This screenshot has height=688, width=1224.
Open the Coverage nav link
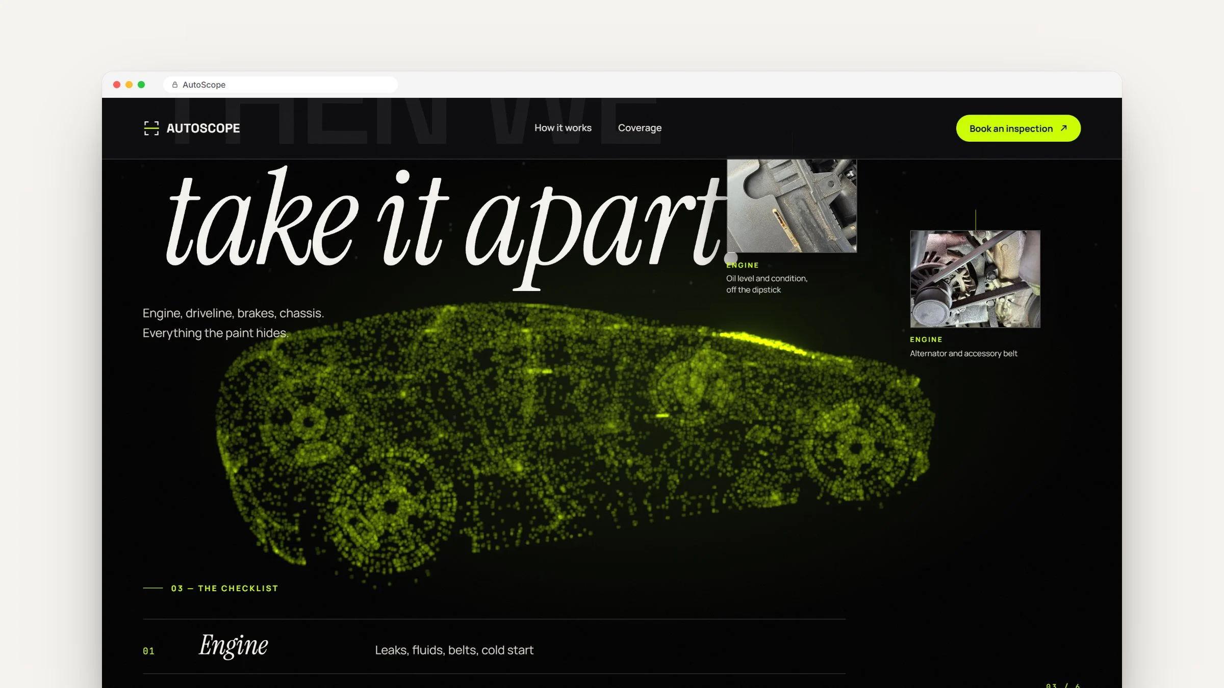640,128
